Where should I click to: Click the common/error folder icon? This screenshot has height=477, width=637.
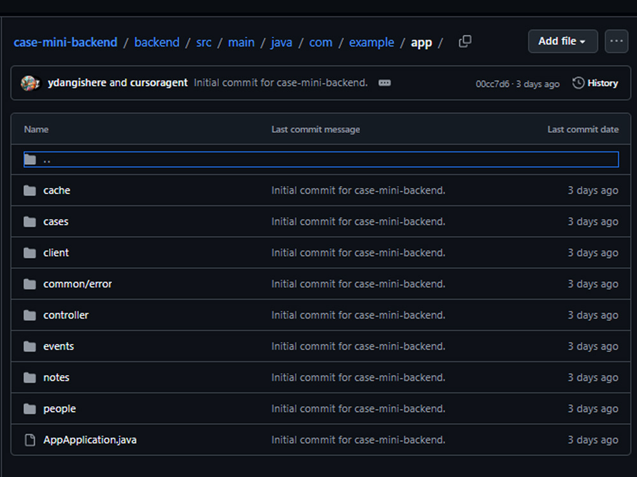tap(30, 284)
